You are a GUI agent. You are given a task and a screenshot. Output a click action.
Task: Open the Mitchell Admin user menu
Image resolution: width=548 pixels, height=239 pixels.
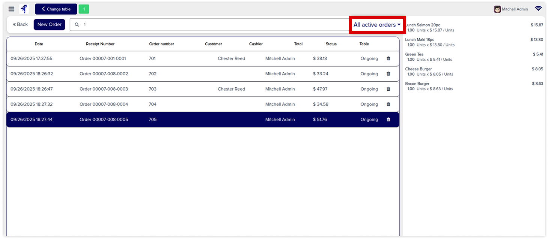(511, 9)
